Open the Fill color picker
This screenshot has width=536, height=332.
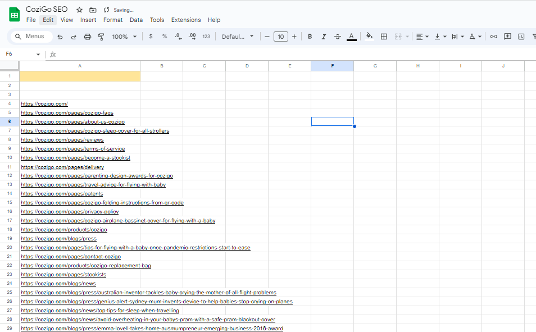point(369,36)
